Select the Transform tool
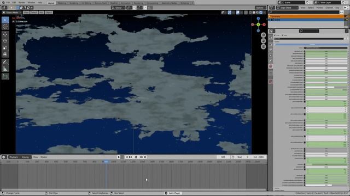Viewport: 350px width, 196px height. coord(5,54)
